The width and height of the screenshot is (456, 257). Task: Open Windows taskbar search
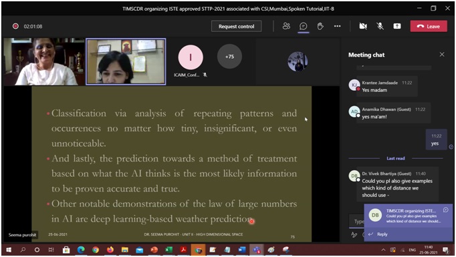pos(23,250)
